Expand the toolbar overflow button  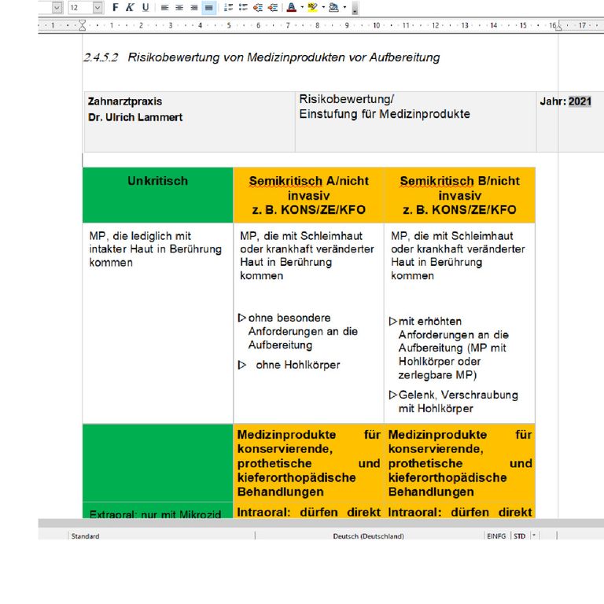point(355,9)
